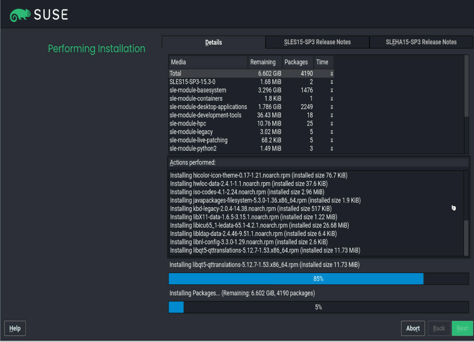Click the current package status above 85% bar
This screenshot has width=474, height=342.
pos(265,265)
